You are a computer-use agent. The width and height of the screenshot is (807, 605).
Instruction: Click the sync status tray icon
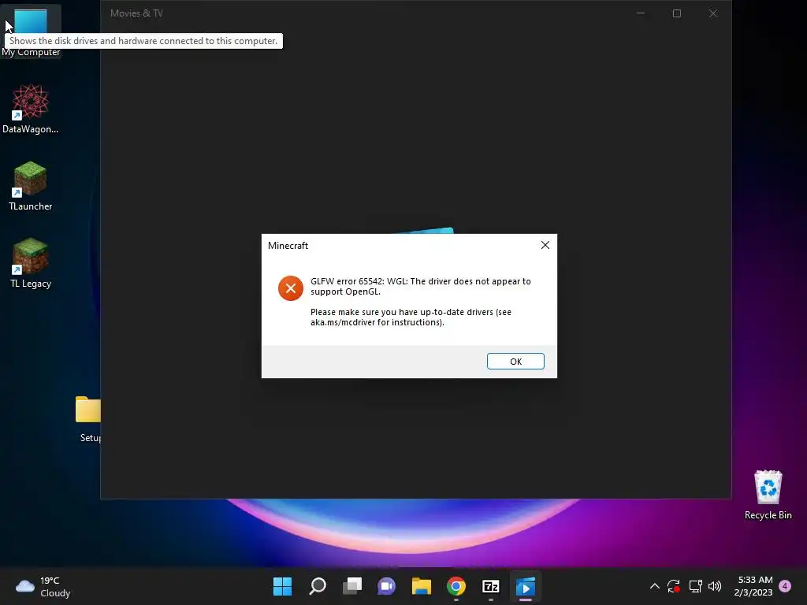(x=674, y=586)
